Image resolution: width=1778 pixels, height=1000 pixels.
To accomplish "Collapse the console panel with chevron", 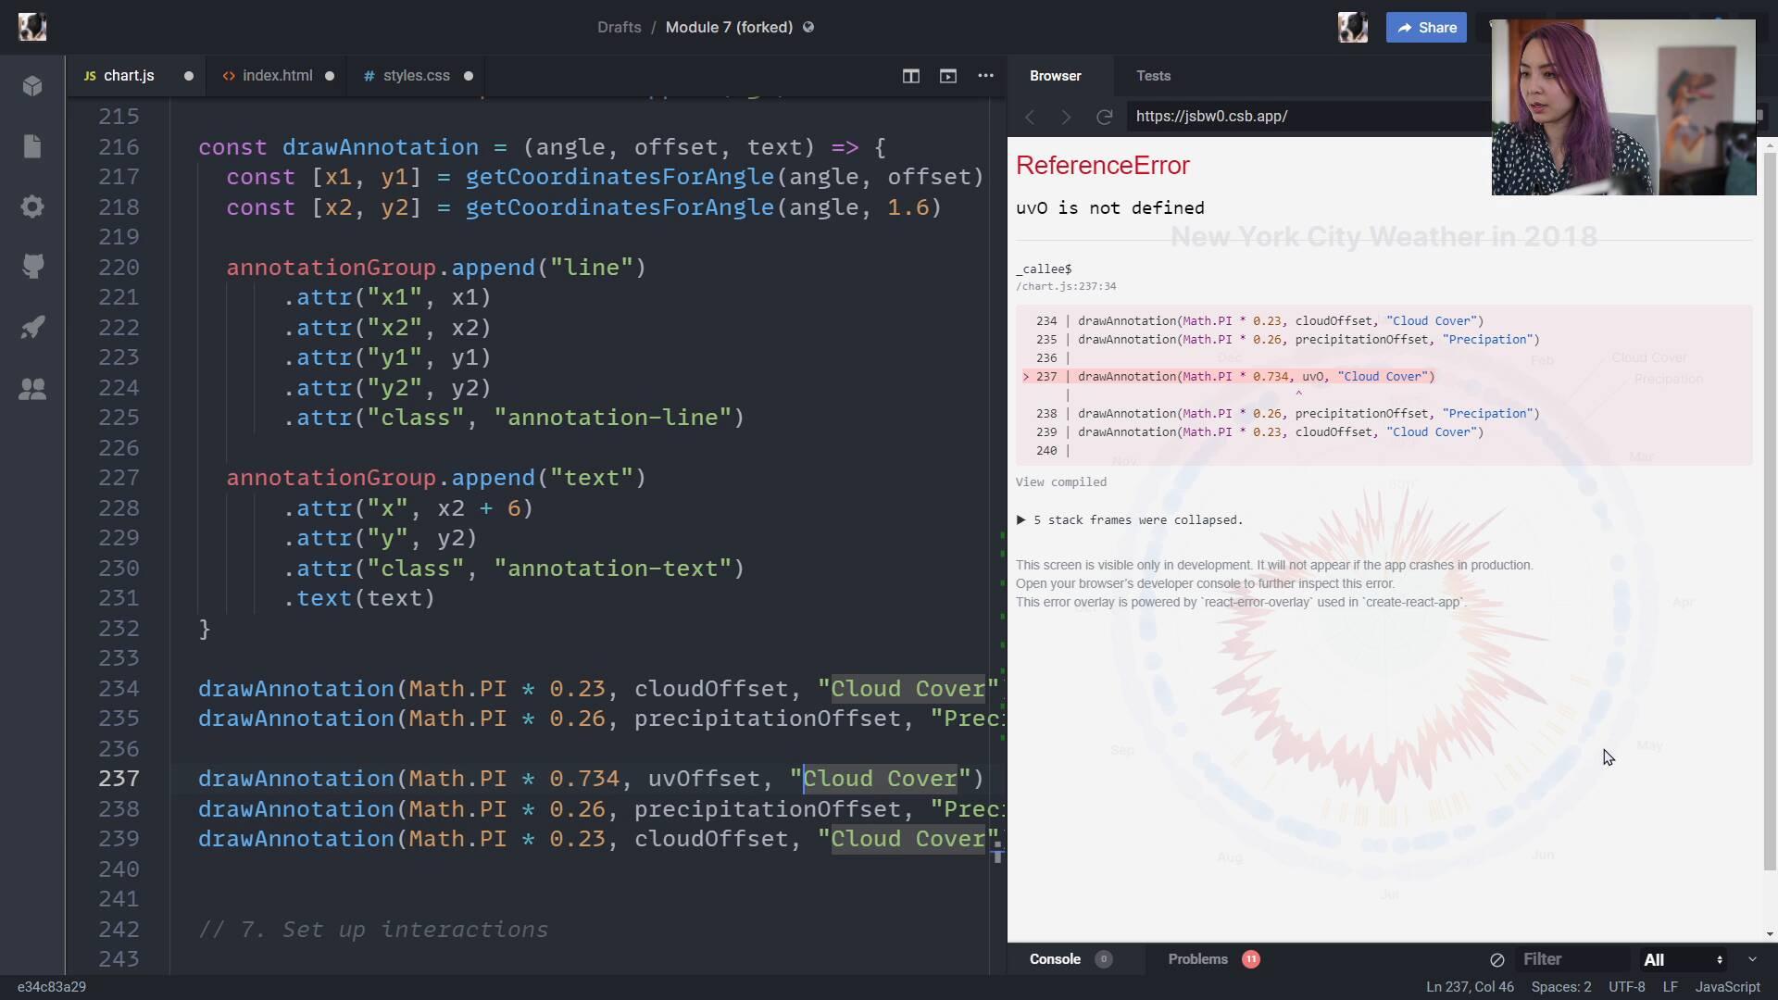I will [1752, 959].
